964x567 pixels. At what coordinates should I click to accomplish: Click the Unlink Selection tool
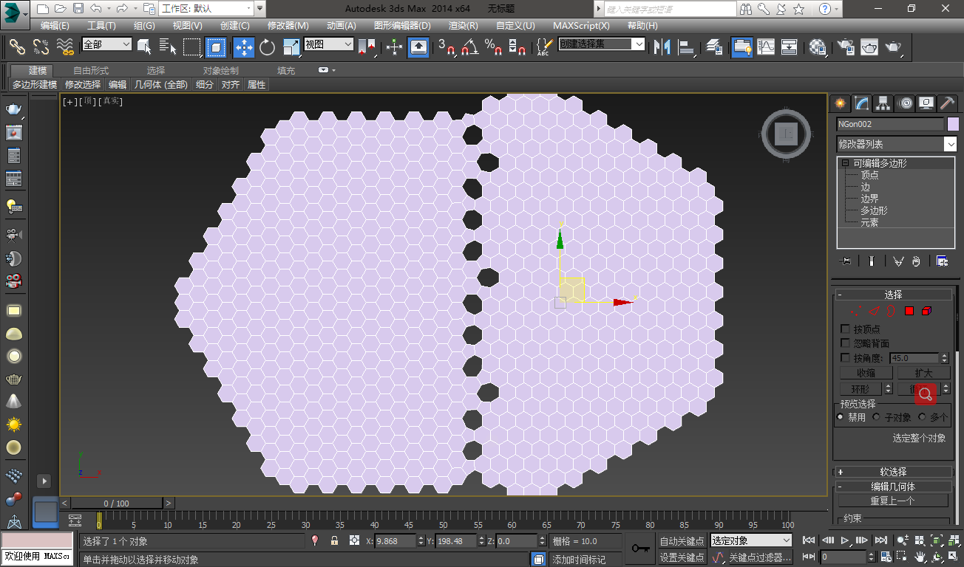41,47
